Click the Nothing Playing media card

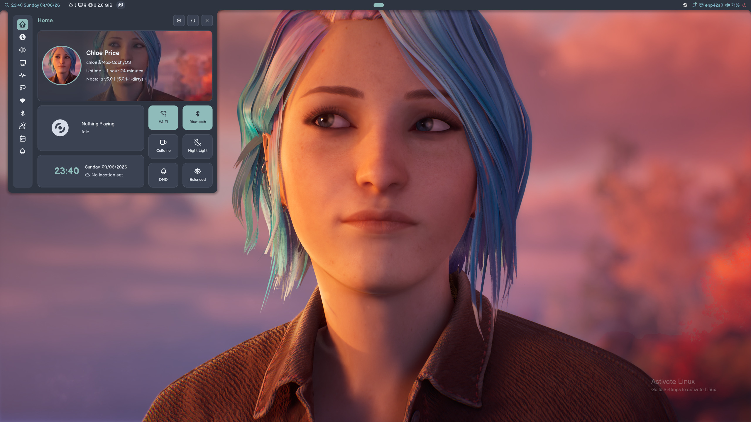91,128
